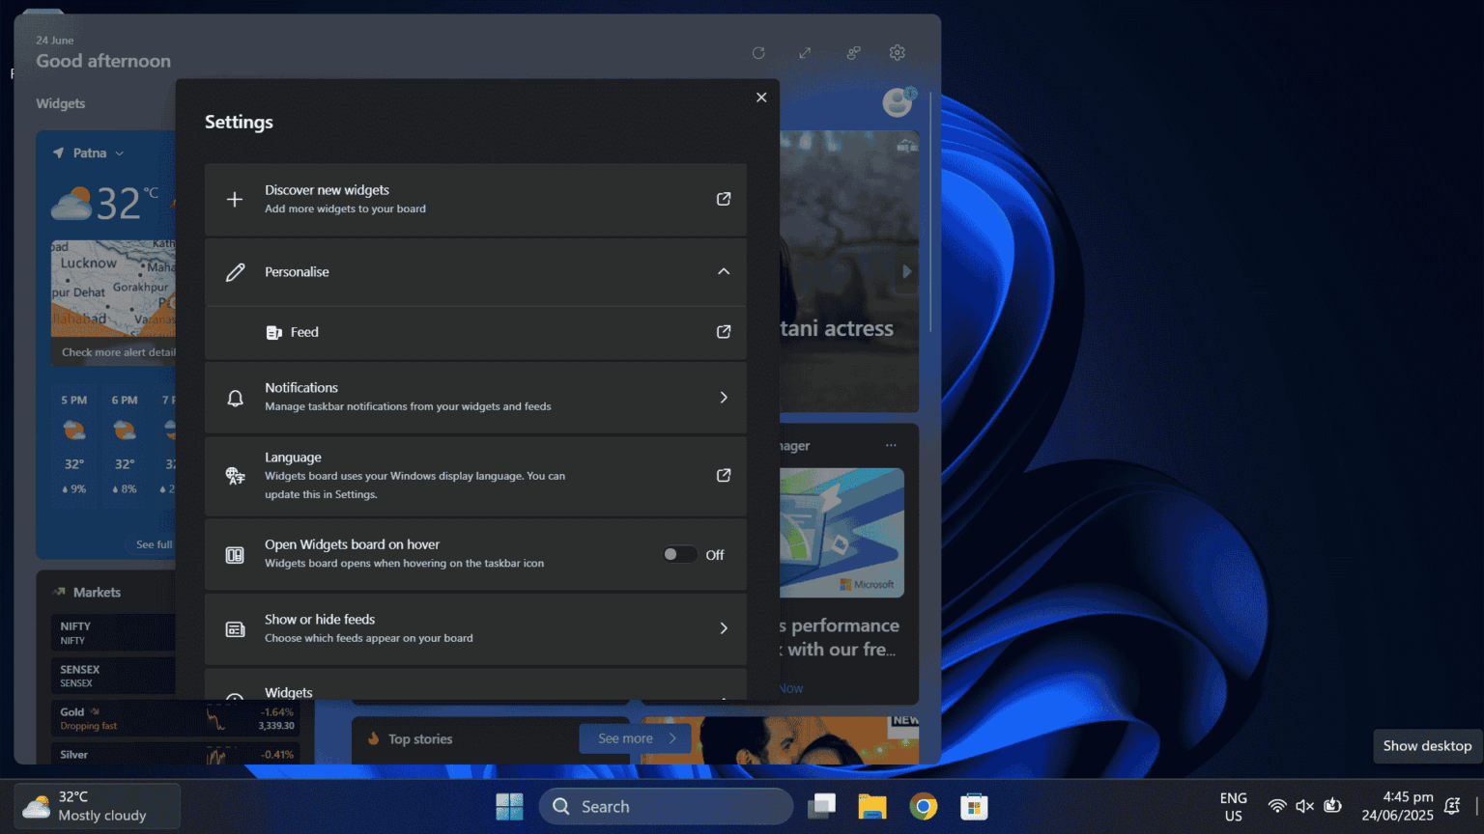This screenshot has height=834, width=1484.
Task: Click the Notifications bell icon
Action: click(235, 397)
